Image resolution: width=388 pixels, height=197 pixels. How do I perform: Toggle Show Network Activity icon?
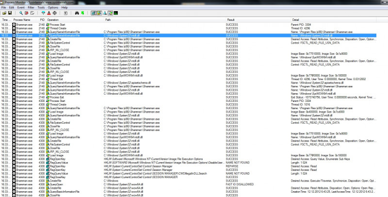105,13
